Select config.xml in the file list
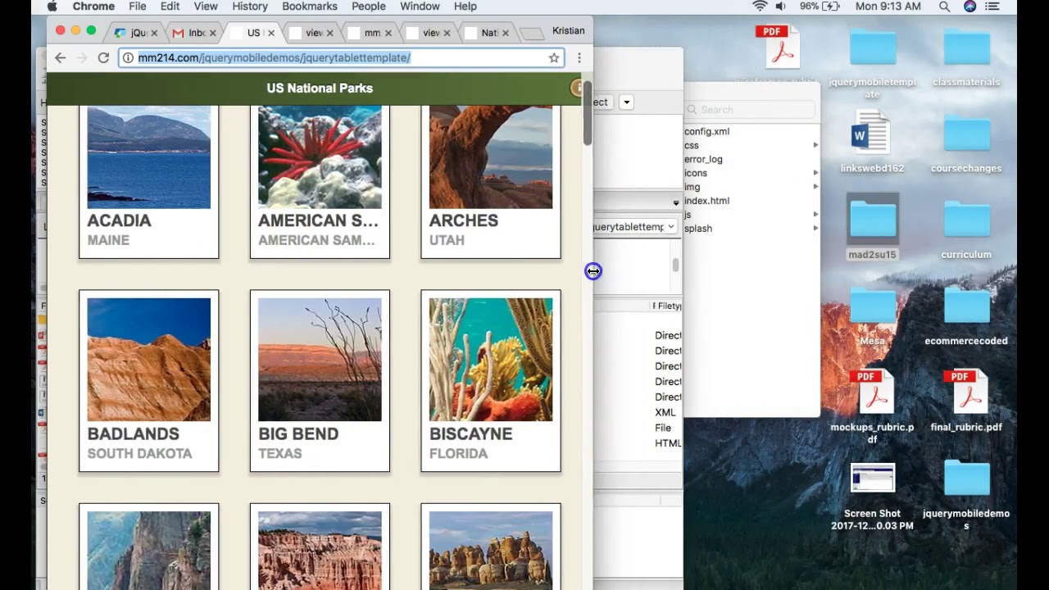The width and height of the screenshot is (1049, 590). 706,131
